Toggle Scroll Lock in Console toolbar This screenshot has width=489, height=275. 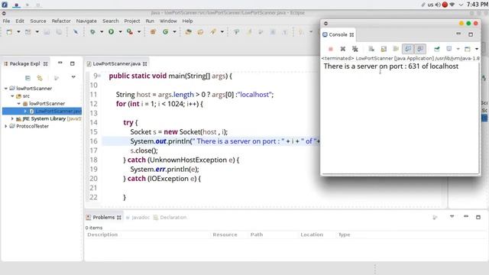pos(384,49)
